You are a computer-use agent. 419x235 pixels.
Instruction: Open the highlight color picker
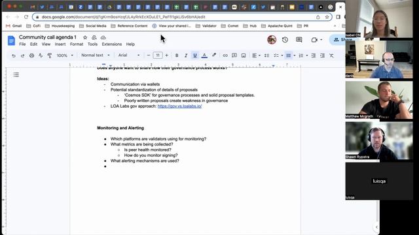pos(214,55)
